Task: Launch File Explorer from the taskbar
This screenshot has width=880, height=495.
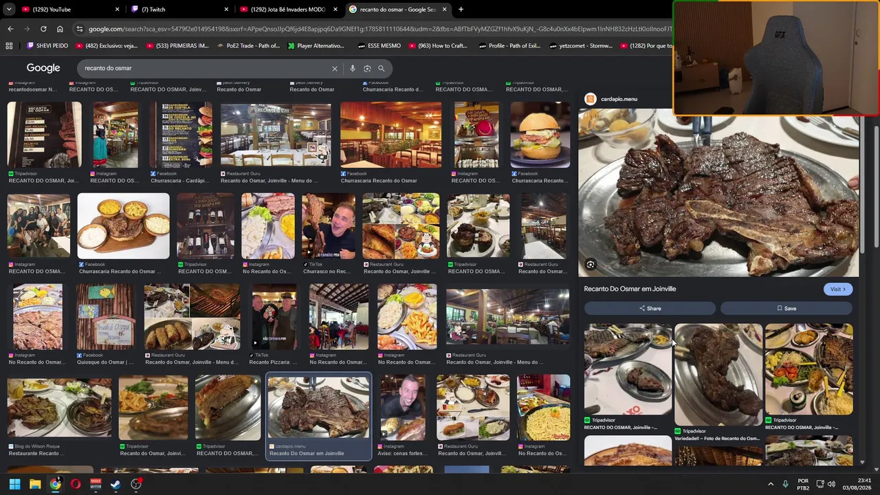Action: [35, 484]
